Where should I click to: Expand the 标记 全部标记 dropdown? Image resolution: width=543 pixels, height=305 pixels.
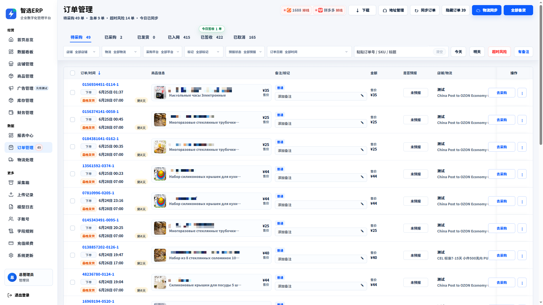point(204,52)
